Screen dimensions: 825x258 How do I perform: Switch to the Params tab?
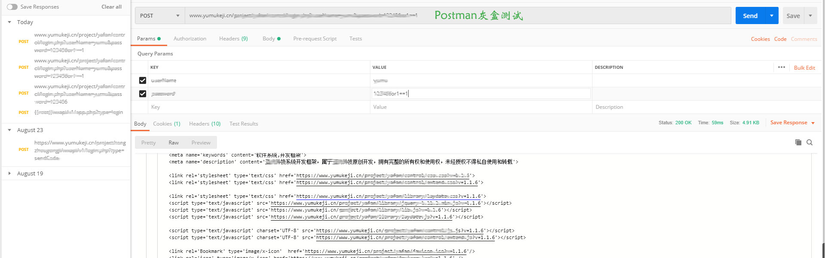[149, 39]
